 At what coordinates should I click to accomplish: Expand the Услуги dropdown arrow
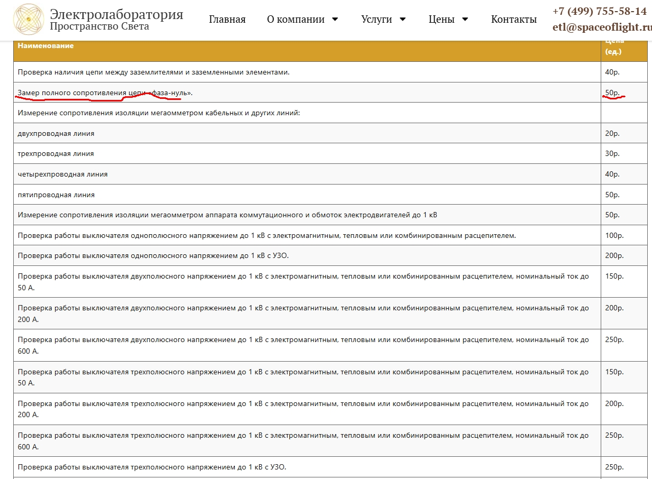[402, 20]
